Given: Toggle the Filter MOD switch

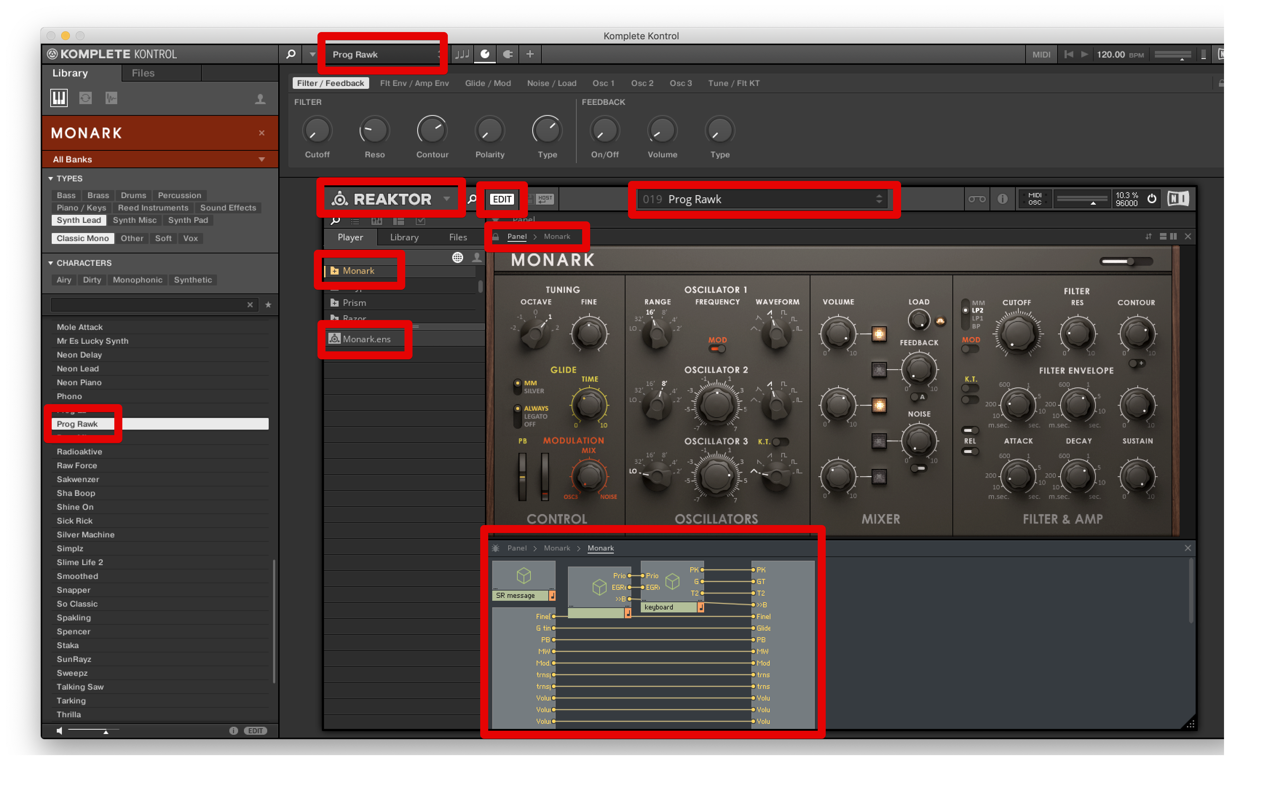Looking at the screenshot, I should pyautogui.click(x=971, y=349).
